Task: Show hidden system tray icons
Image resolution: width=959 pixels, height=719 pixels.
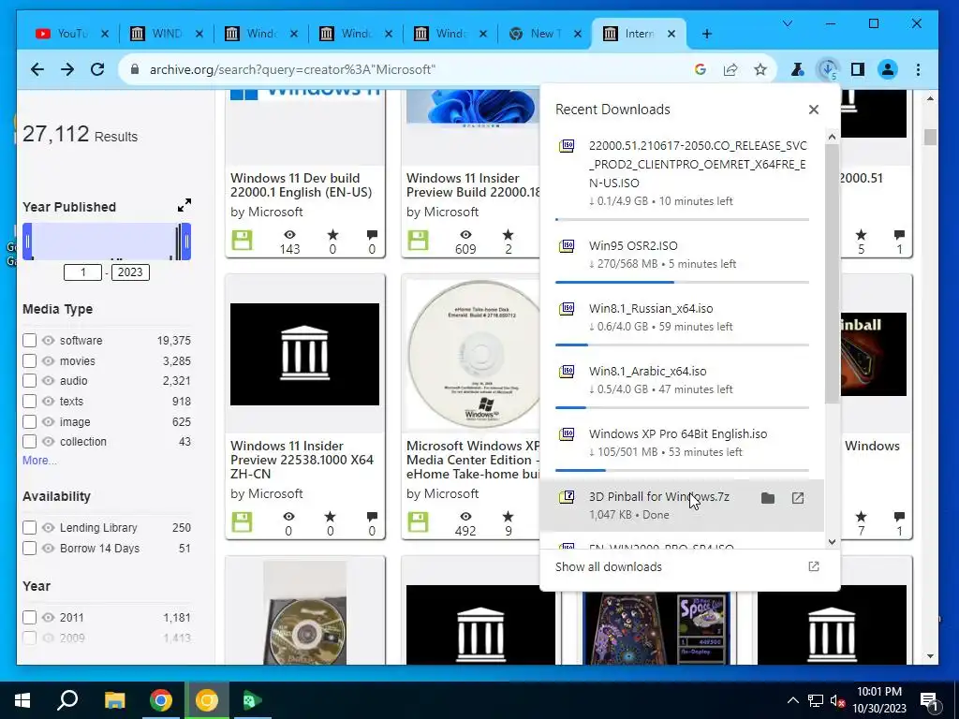Action: pos(792,700)
